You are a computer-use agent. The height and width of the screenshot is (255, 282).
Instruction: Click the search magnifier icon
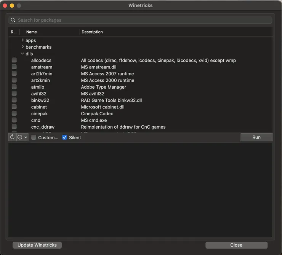click(x=13, y=20)
